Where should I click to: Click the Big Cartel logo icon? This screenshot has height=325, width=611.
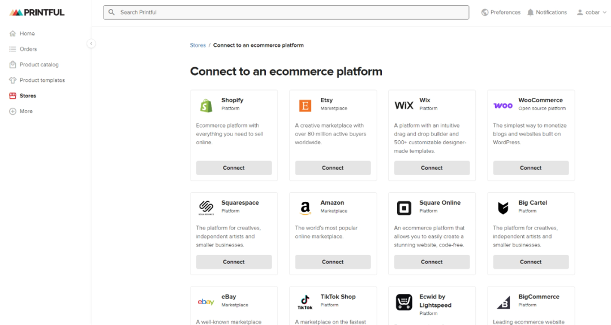click(503, 208)
